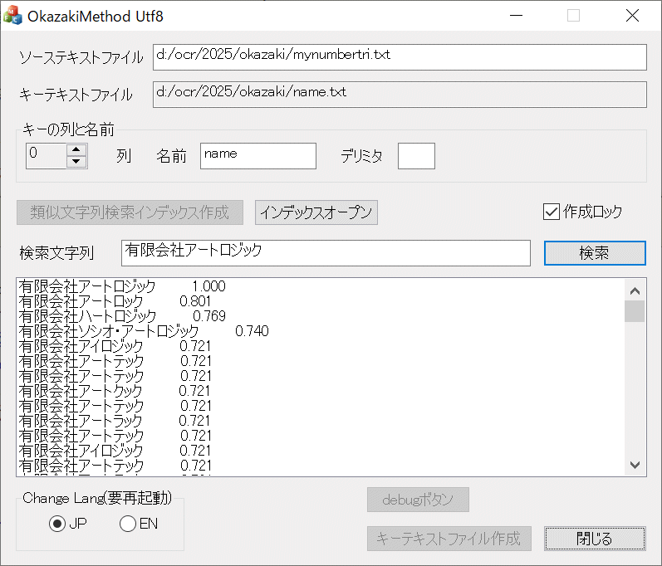The height and width of the screenshot is (566, 662).
Task: Click the key text file path field
Action: [400, 95]
